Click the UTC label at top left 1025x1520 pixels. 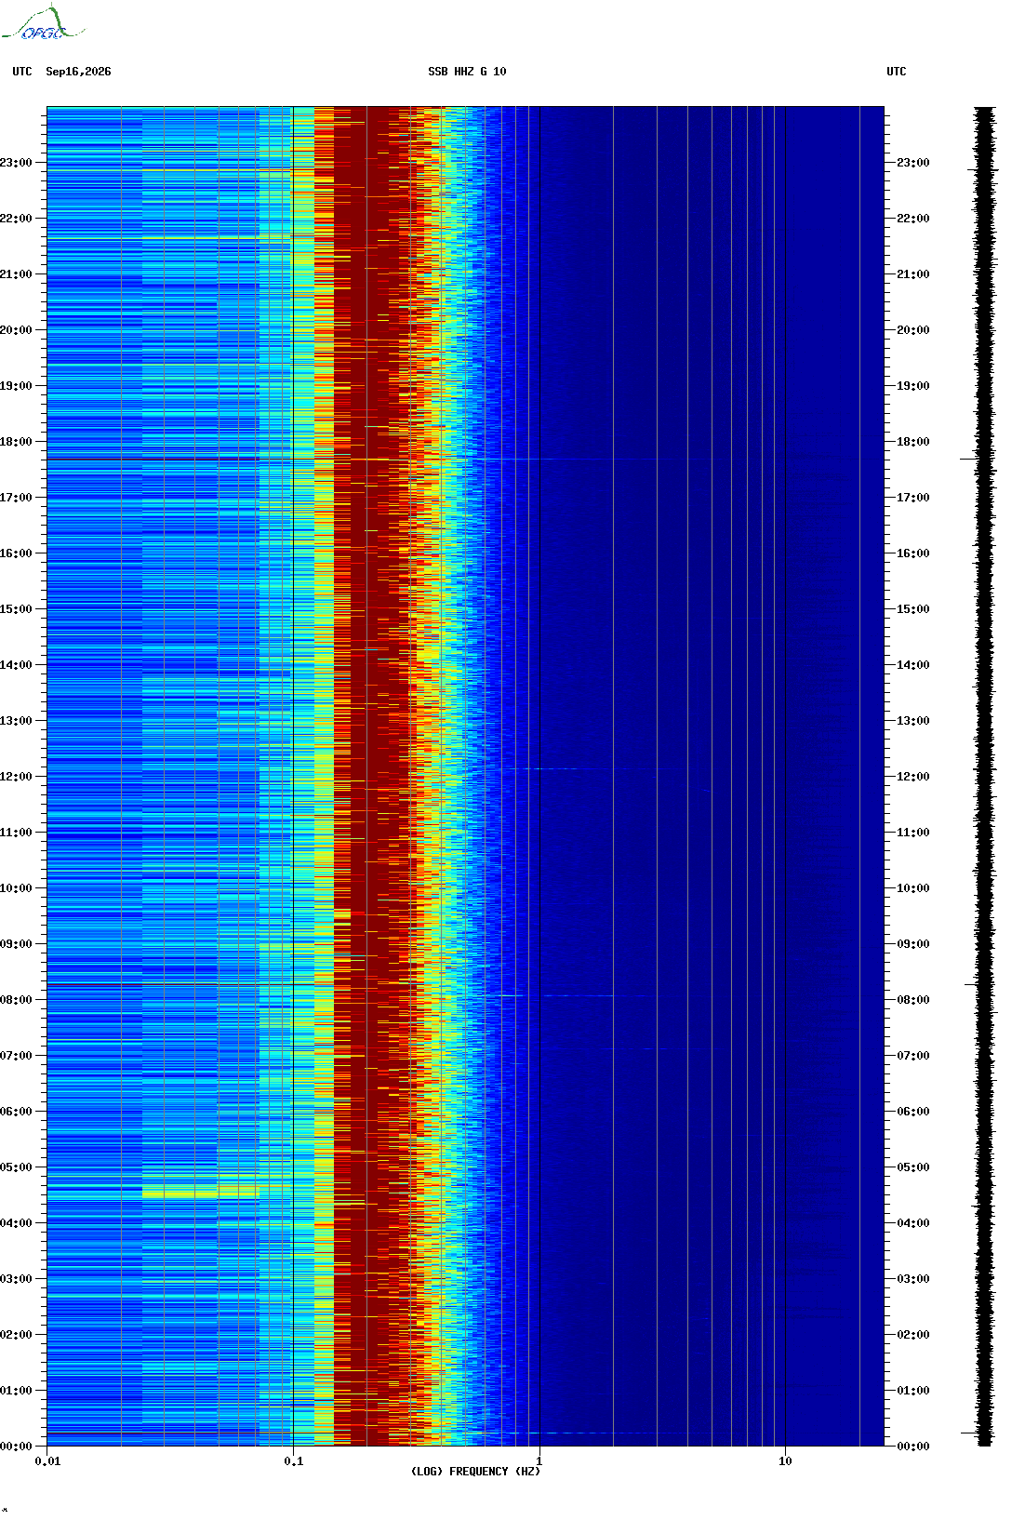(x=22, y=72)
